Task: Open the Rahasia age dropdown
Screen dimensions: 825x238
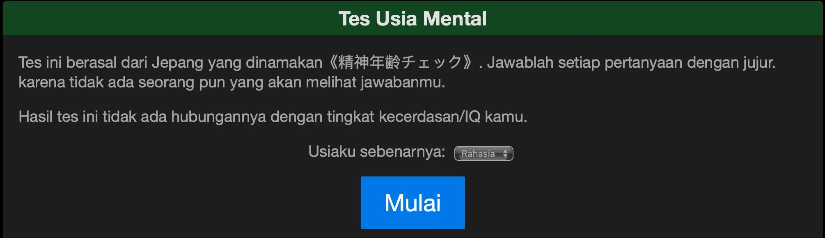Action: 484,153
